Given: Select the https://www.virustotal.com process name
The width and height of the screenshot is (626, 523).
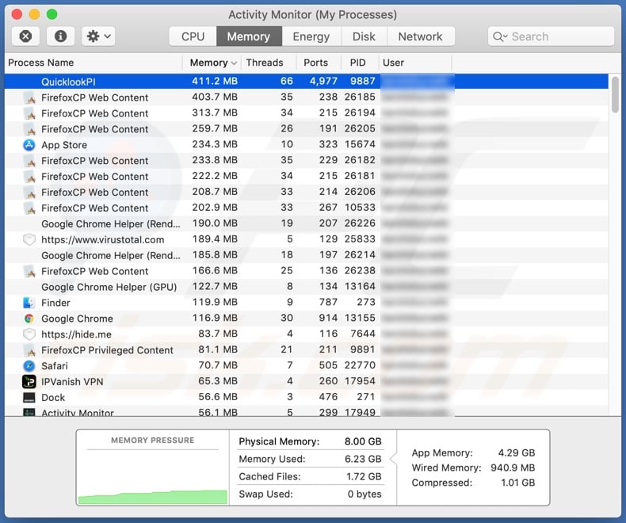Looking at the screenshot, I should click(102, 239).
